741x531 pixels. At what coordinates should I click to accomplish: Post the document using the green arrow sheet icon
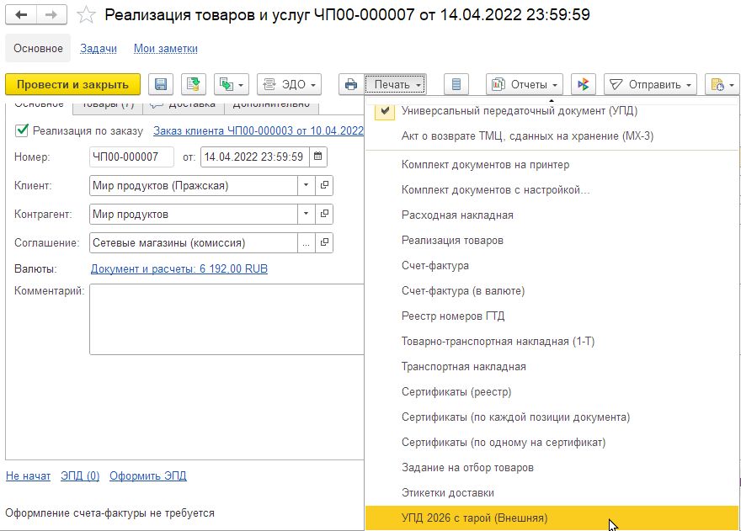click(x=194, y=84)
